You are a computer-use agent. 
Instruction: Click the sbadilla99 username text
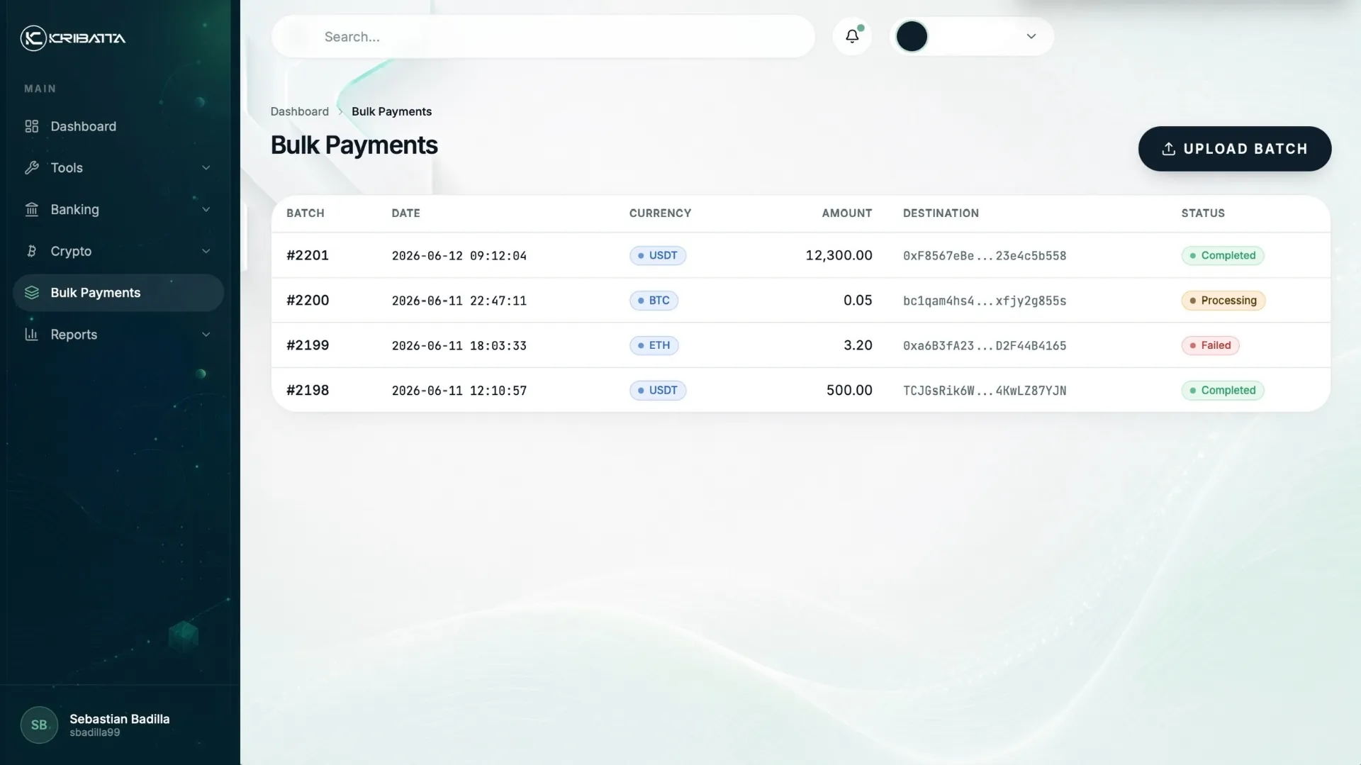pyautogui.click(x=95, y=733)
